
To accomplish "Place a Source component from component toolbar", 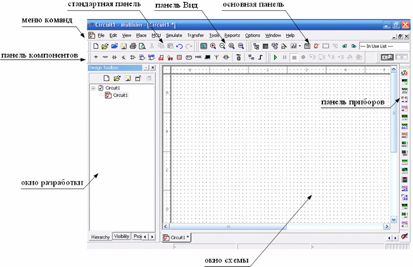I will pos(96,57).
